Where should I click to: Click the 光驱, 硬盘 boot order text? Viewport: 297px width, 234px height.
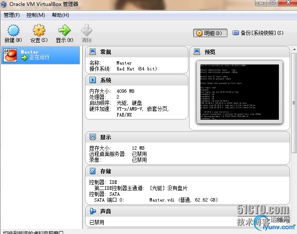pos(129,103)
